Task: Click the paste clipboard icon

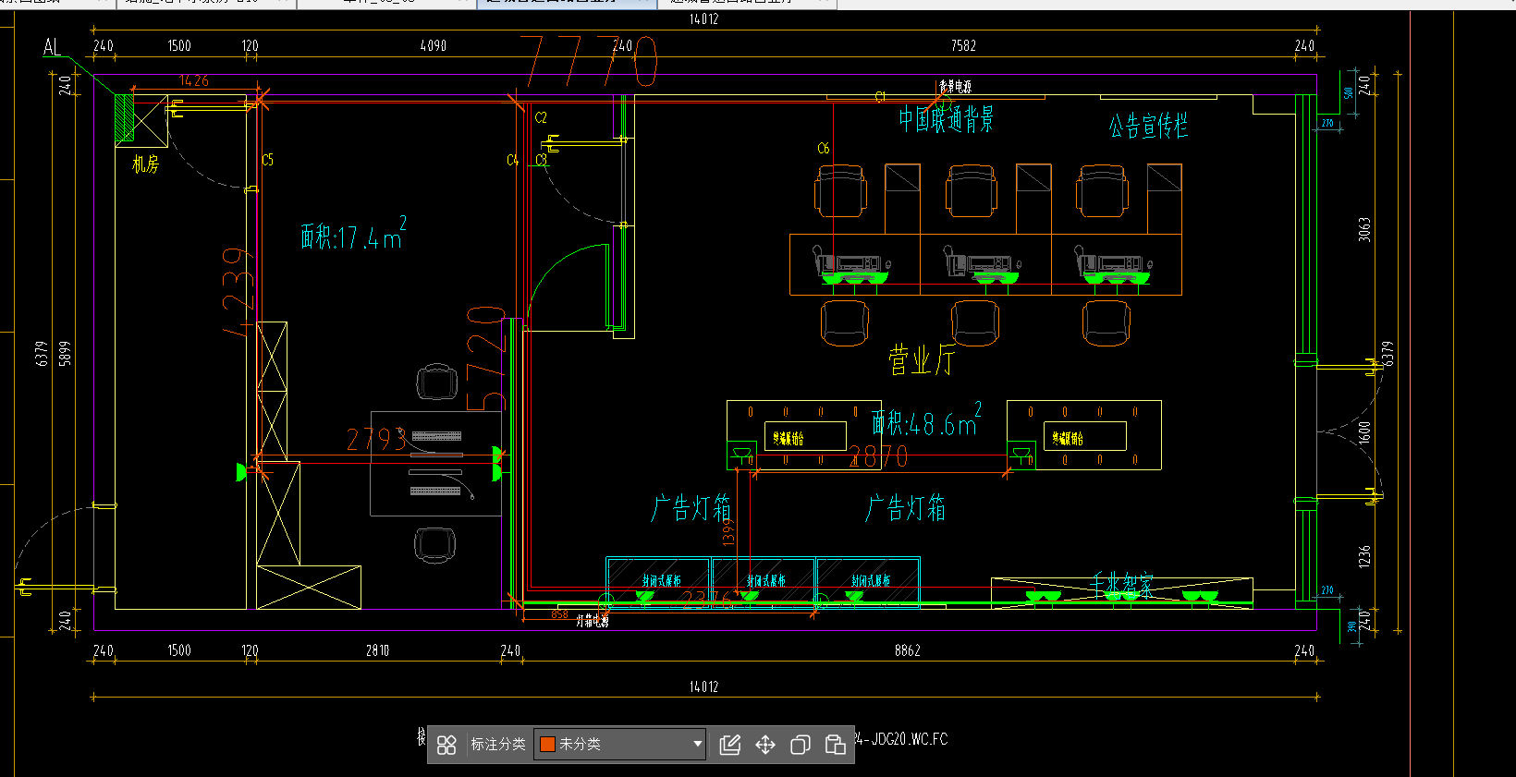Action: pyautogui.click(x=836, y=745)
